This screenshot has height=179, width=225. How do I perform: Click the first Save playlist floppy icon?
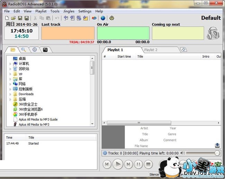click(20, 18)
